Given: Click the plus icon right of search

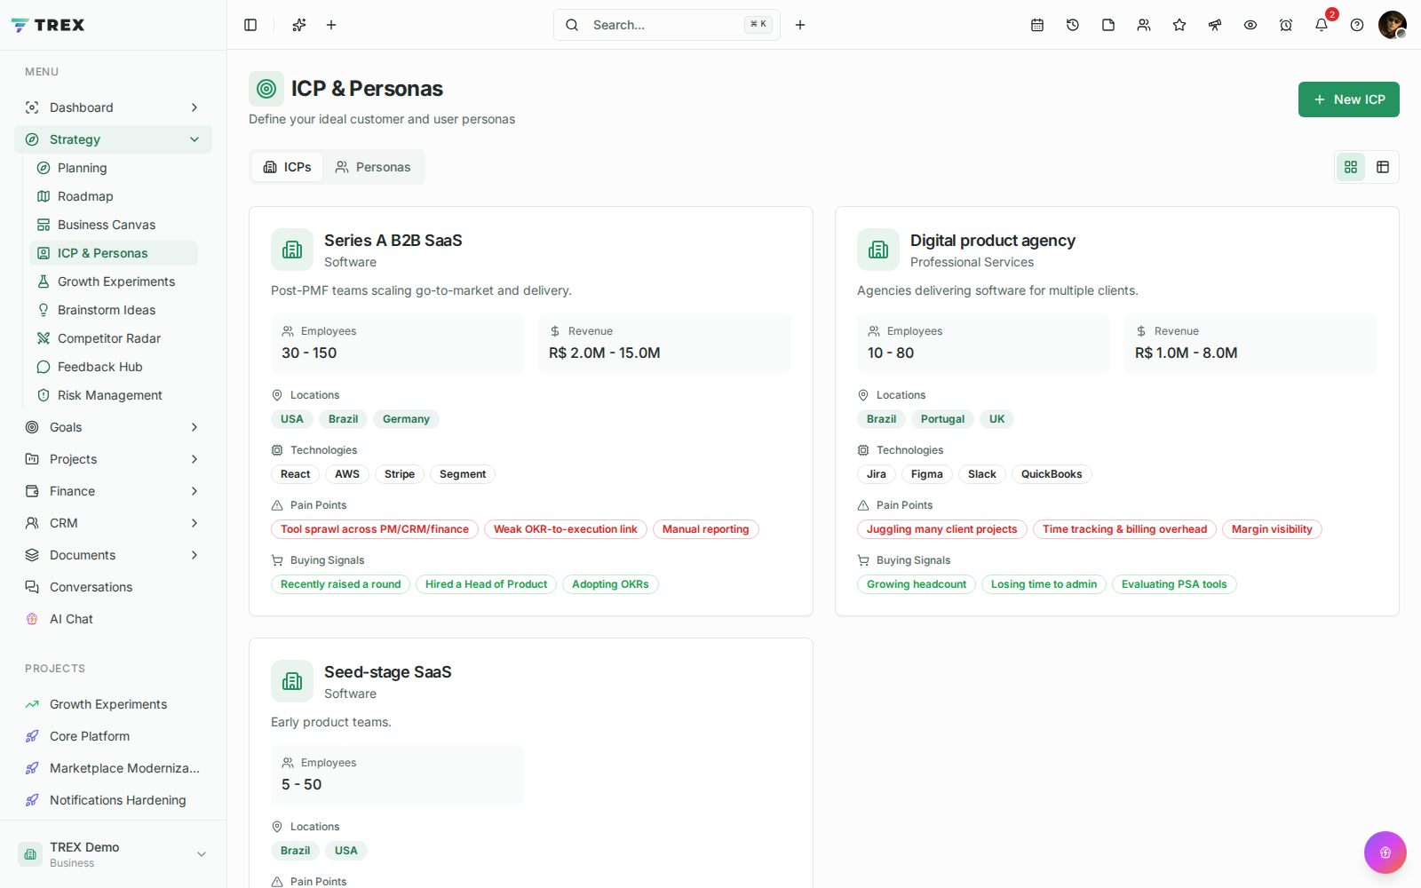Looking at the screenshot, I should point(800,25).
